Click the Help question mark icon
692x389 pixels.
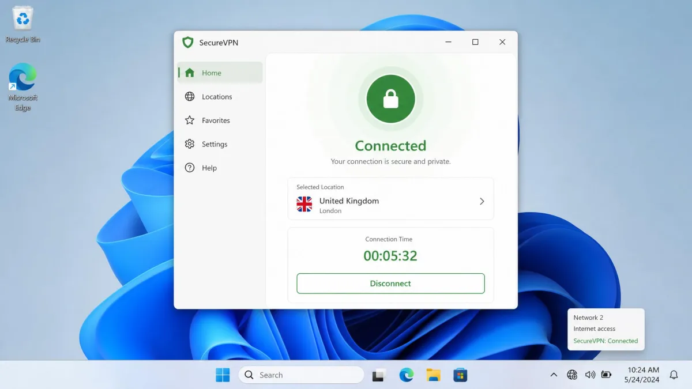(x=190, y=168)
